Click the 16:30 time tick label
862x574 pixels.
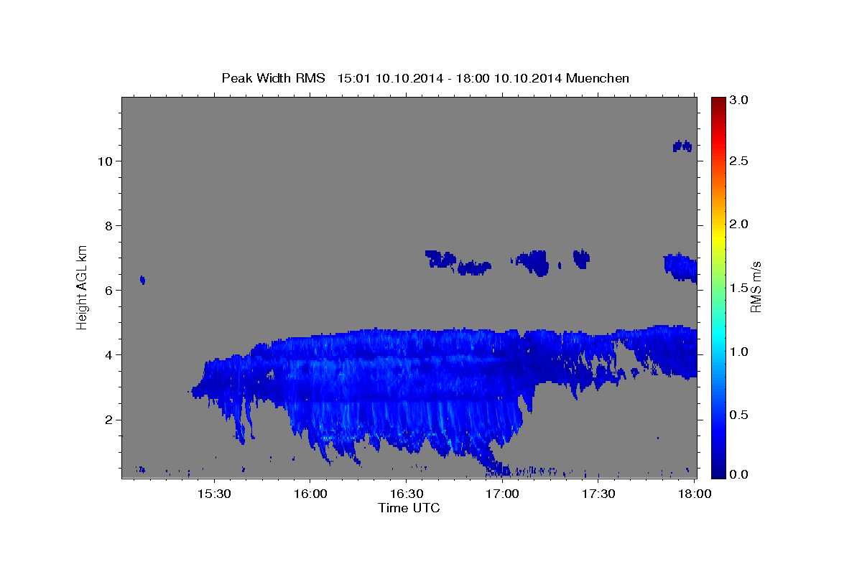(x=406, y=494)
